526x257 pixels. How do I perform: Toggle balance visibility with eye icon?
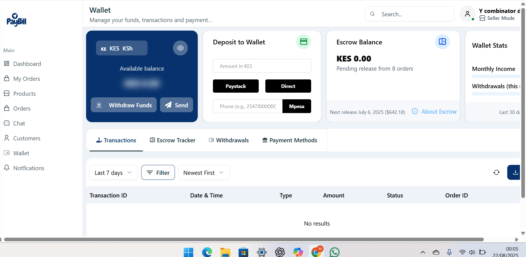pyautogui.click(x=180, y=48)
